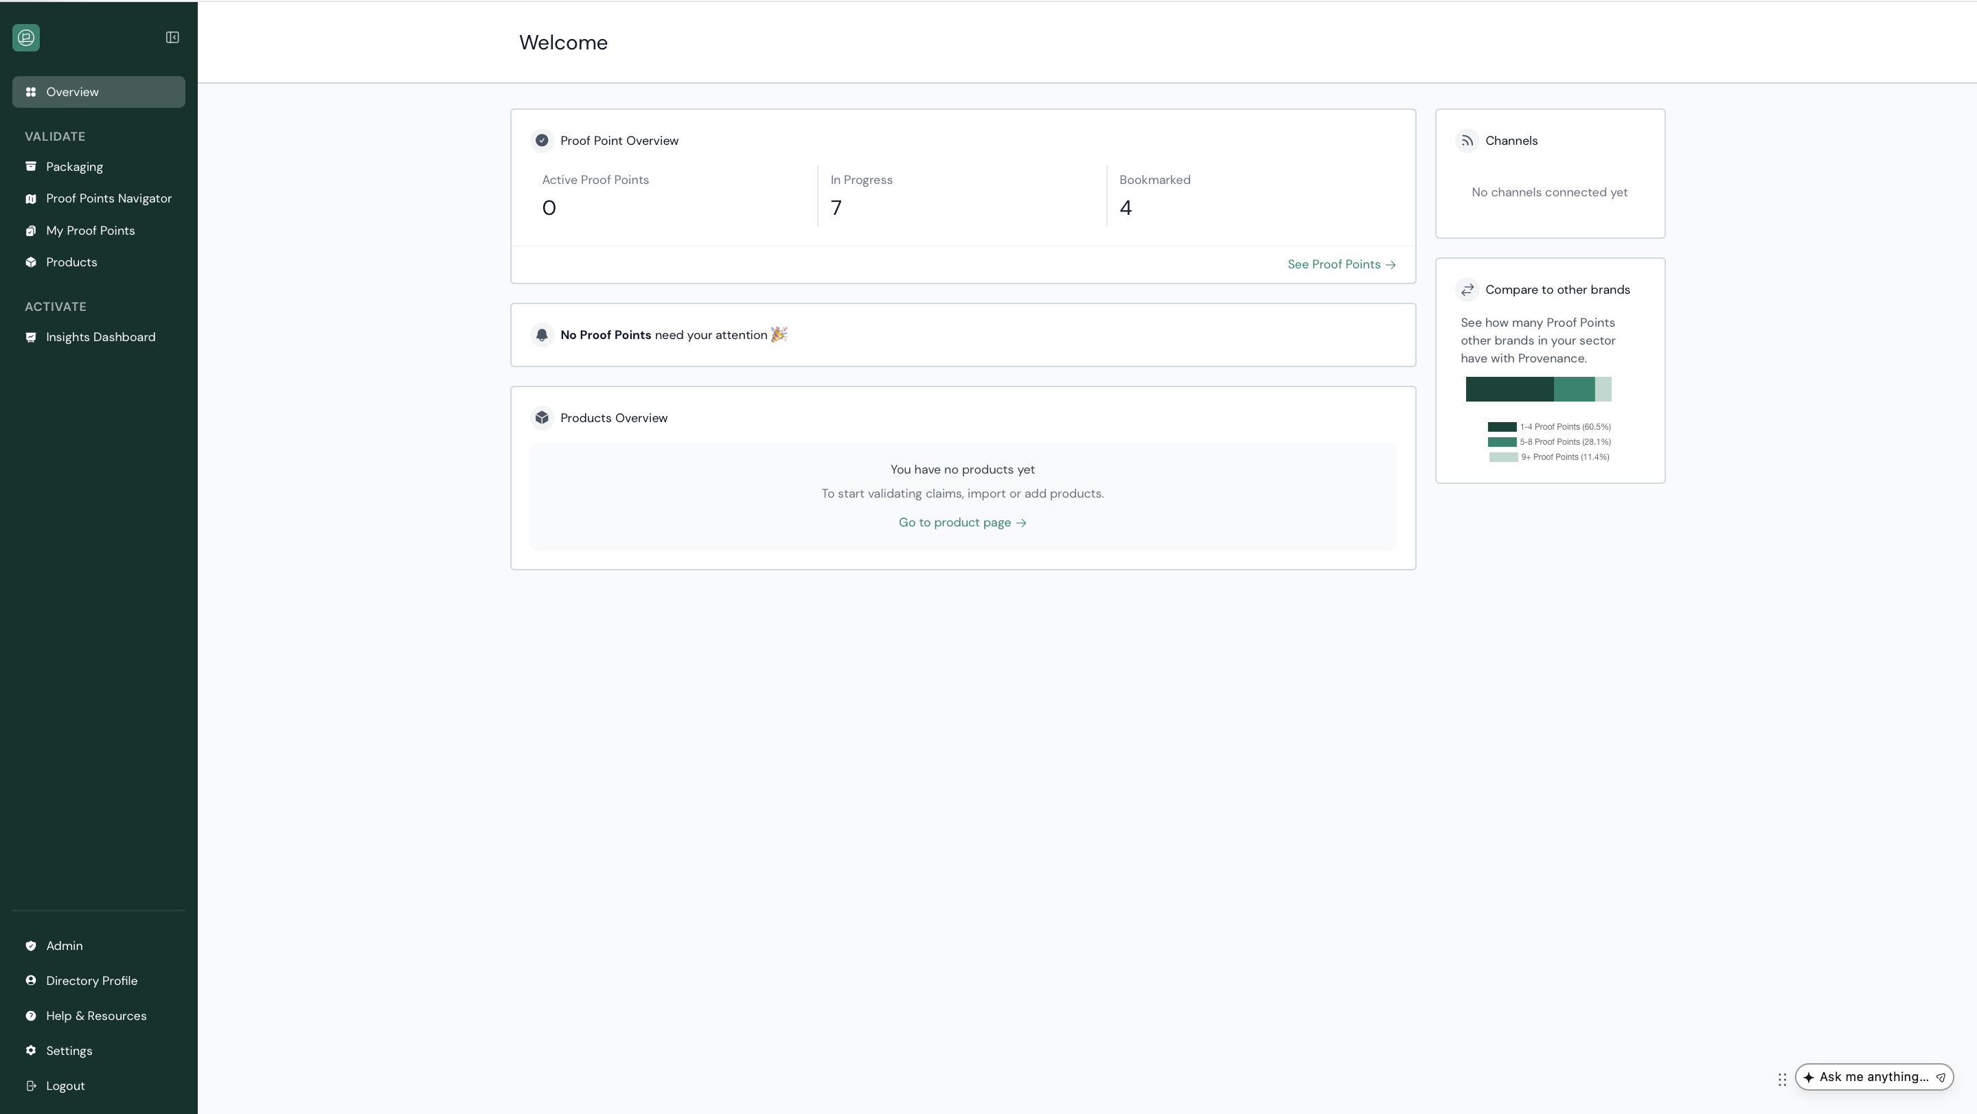The image size is (1977, 1114).
Task: Click the Settings gear icon
Action: 31,1051
